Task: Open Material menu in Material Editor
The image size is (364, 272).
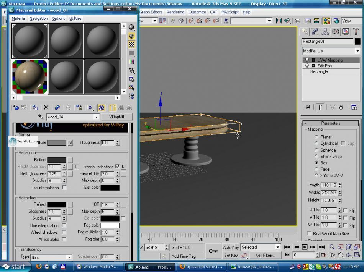Action: click(x=18, y=18)
